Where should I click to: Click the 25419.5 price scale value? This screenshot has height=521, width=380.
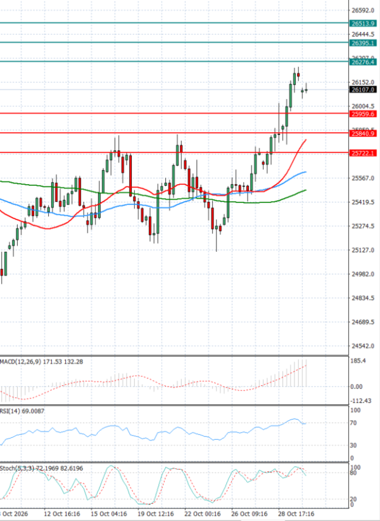click(x=363, y=202)
